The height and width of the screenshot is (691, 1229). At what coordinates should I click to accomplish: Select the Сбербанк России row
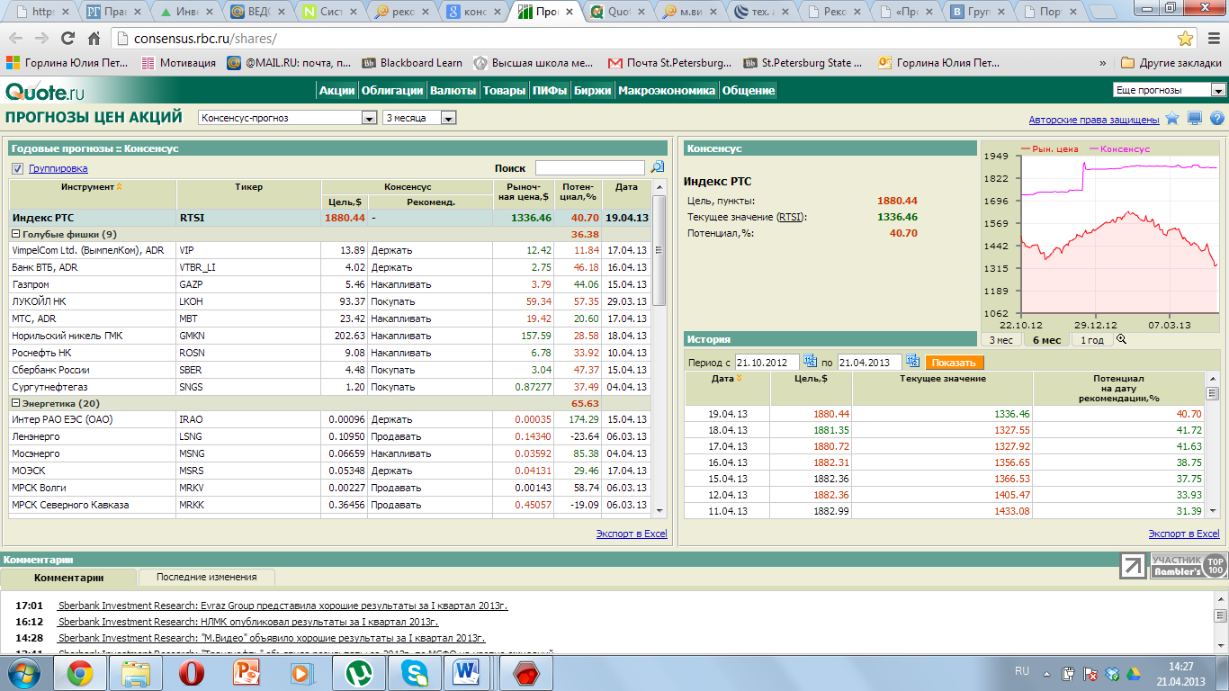click(329, 370)
